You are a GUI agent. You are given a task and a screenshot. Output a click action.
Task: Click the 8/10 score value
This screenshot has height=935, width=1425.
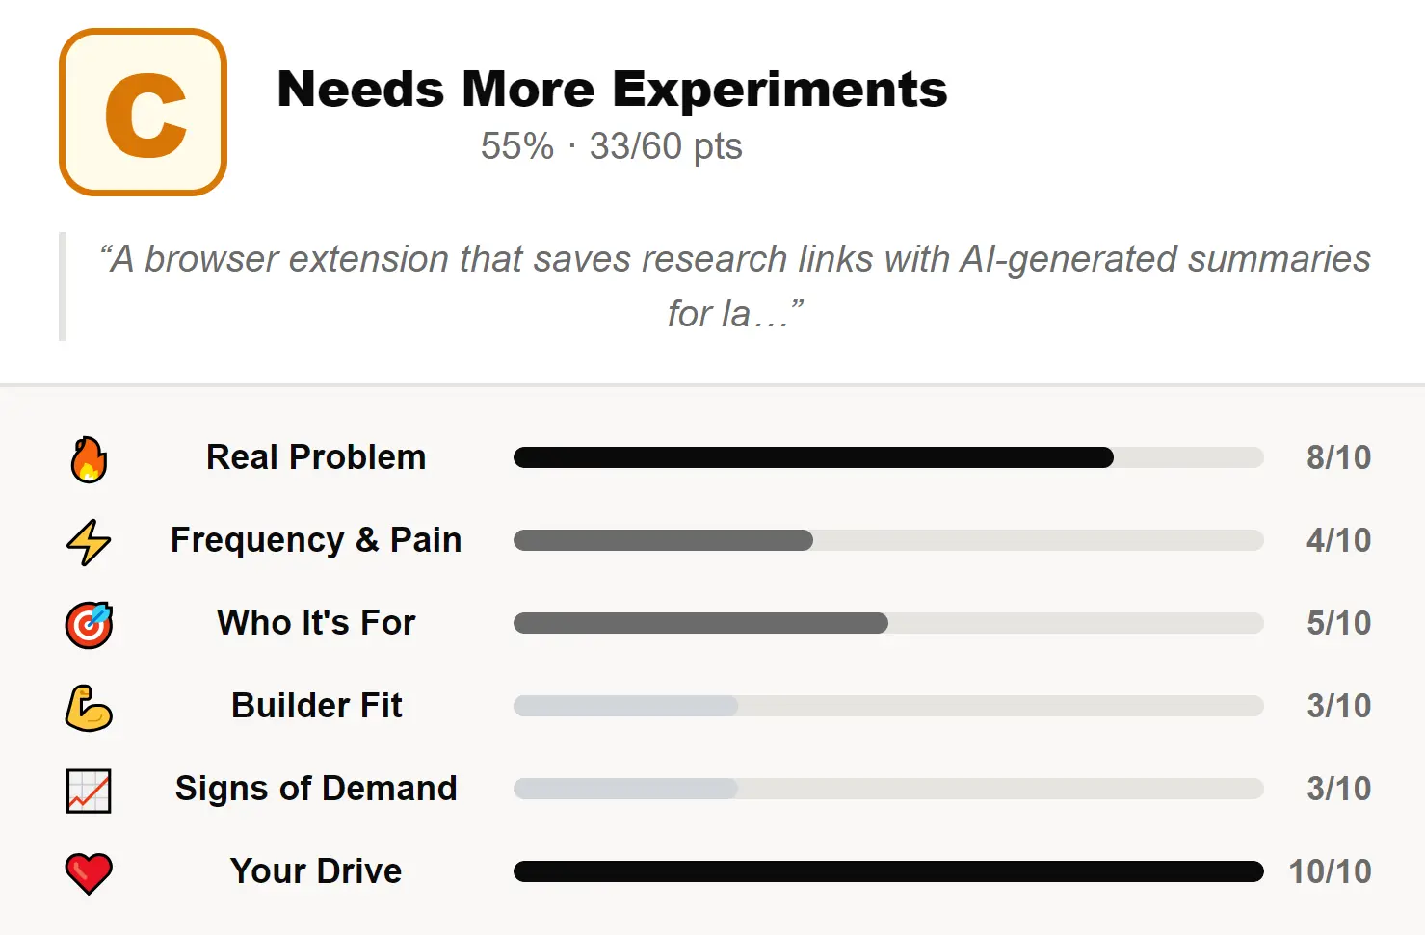tap(1338, 457)
